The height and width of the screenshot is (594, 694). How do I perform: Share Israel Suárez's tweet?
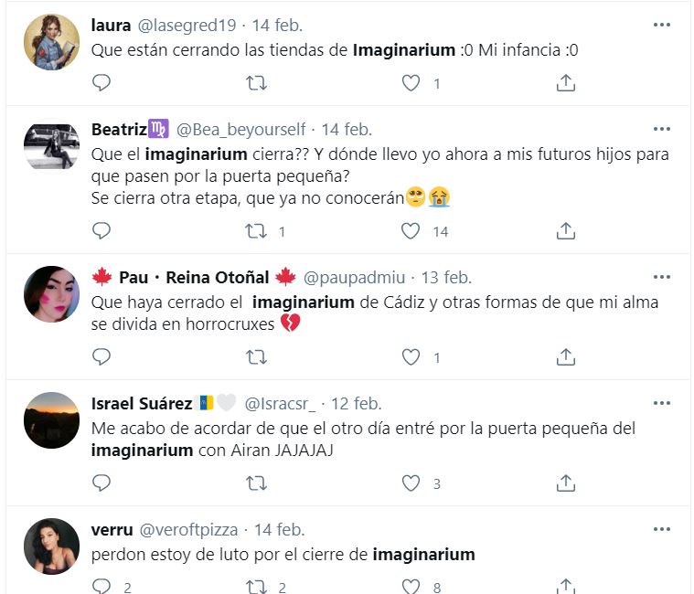tap(566, 483)
